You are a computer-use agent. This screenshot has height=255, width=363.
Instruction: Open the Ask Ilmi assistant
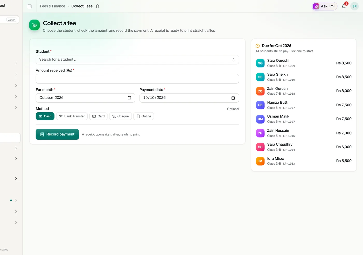(324, 6)
